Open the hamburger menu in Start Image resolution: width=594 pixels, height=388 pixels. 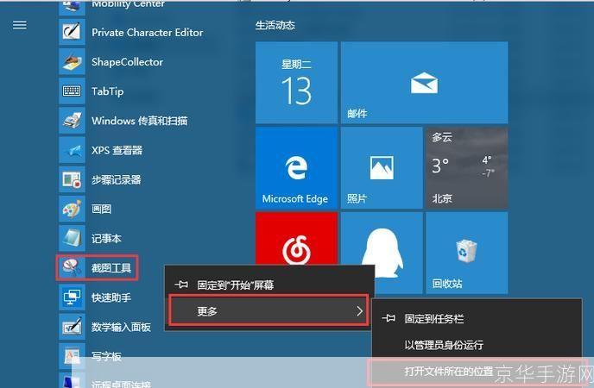[20, 25]
